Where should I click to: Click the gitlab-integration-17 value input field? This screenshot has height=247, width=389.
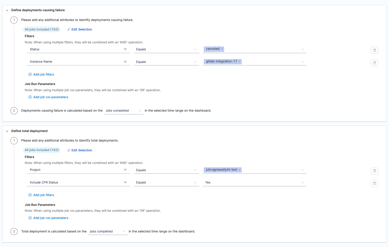(x=271, y=62)
